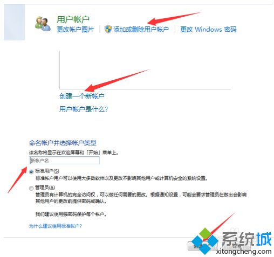
Task: Focus the 新帐户名 text field
Action: tap(64, 161)
